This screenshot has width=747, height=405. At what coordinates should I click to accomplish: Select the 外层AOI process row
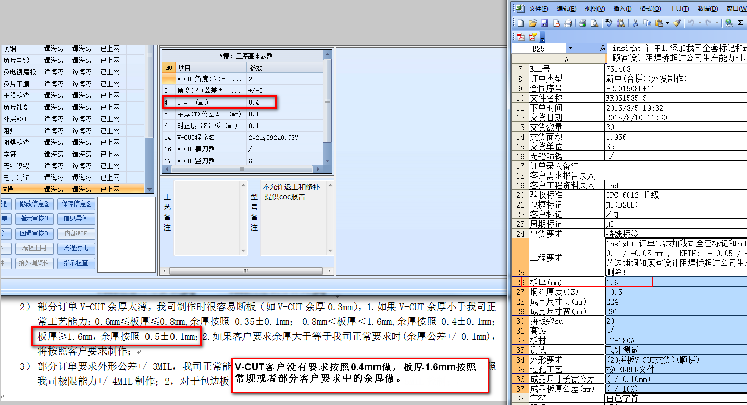click(x=72, y=119)
